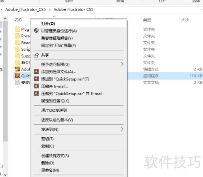
Task: Click WinRAR icon beside 压缩到 "QuickSetup.rar" 并 E-mail
Action: point(36,94)
